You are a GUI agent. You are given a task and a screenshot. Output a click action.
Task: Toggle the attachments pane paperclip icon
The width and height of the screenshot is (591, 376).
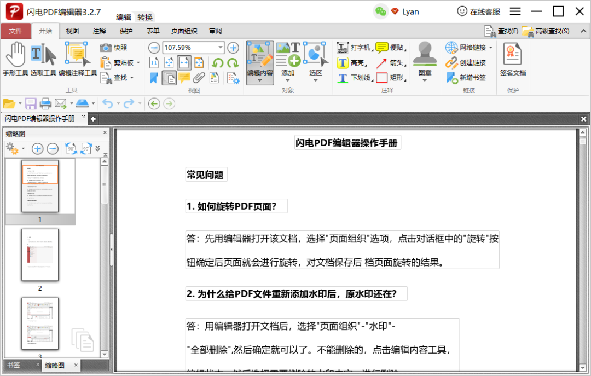click(x=199, y=78)
